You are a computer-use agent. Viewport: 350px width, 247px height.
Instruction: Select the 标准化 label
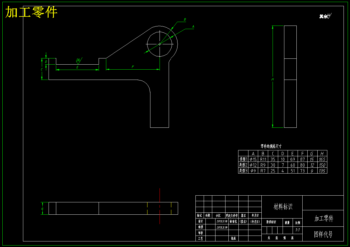[x=233, y=222]
